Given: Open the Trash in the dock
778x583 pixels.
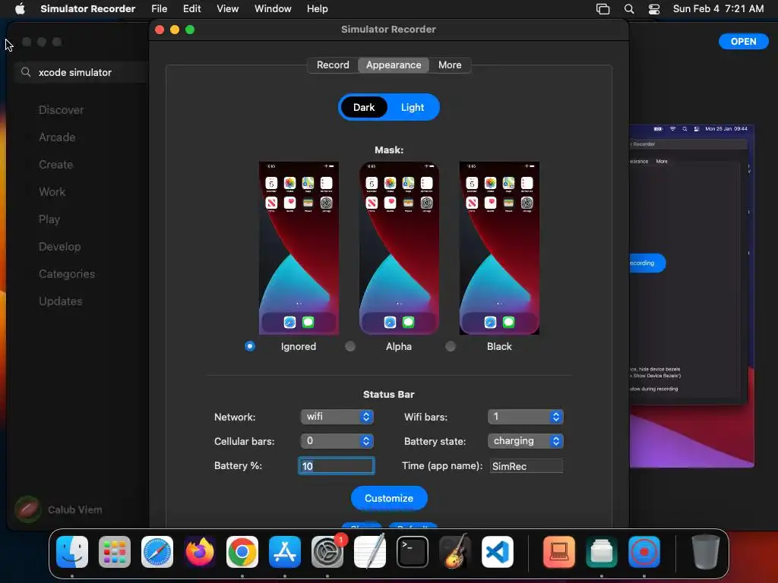Looking at the screenshot, I should 706,552.
